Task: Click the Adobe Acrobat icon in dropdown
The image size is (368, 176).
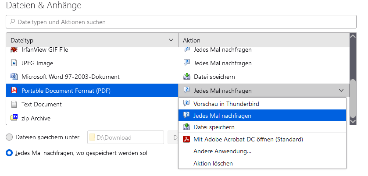Action: click(x=186, y=139)
